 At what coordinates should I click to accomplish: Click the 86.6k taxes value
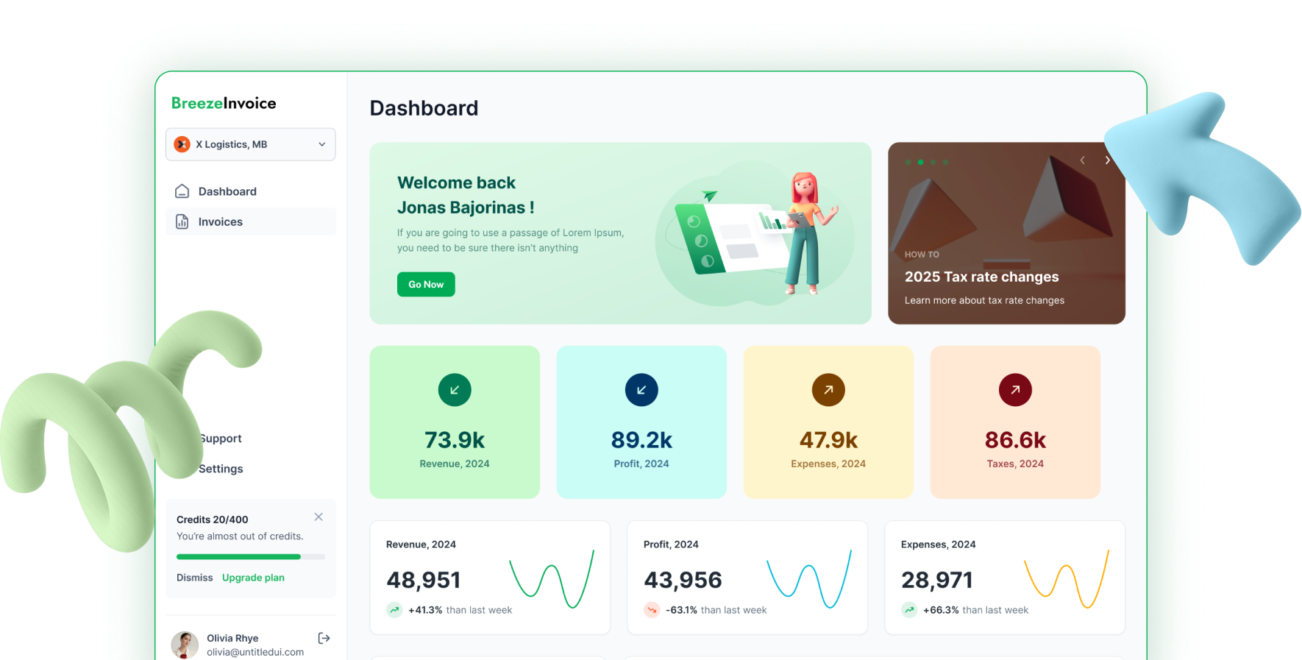[x=1015, y=440]
